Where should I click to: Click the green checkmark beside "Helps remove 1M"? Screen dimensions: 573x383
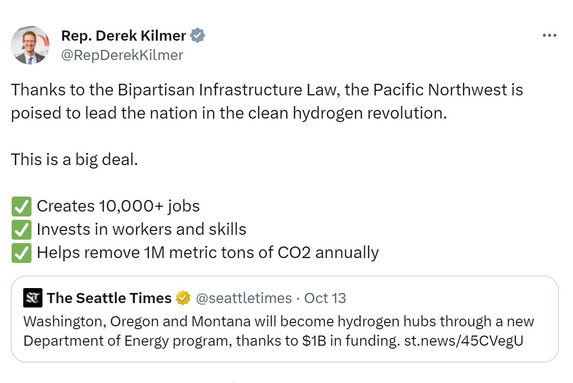21,253
